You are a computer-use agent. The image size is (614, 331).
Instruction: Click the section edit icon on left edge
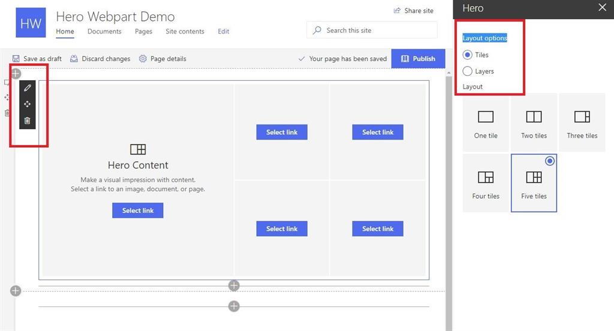pyautogui.click(x=7, y=83)
